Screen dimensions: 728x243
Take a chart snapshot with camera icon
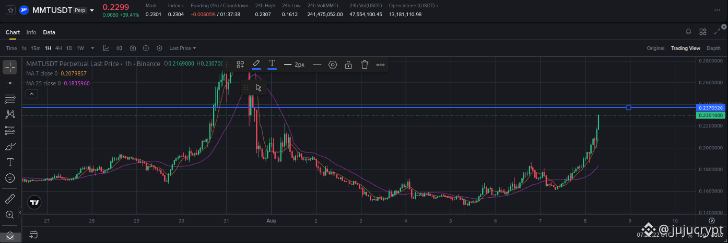coord(133,48)
